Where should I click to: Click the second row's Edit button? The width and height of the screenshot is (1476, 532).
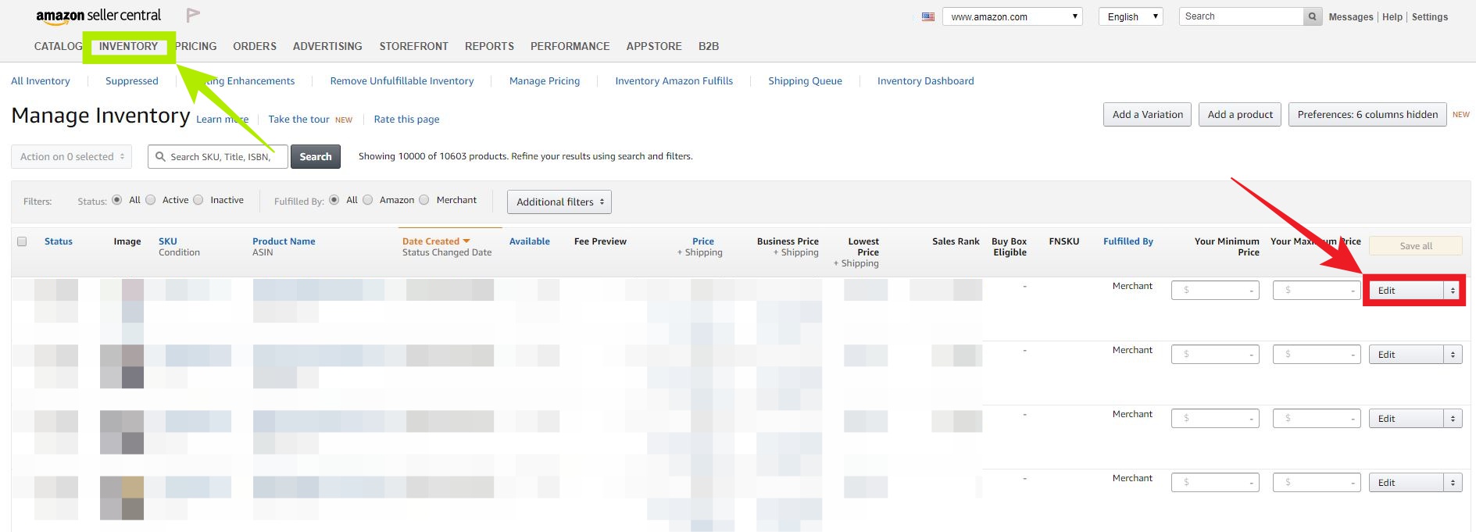[1406, 355]
